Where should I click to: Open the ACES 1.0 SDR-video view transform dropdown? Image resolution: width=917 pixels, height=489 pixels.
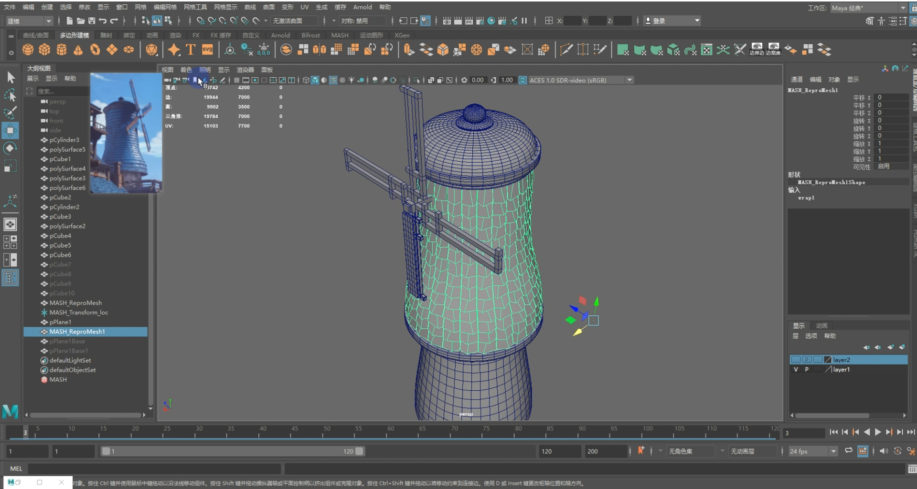pos(581,80)
